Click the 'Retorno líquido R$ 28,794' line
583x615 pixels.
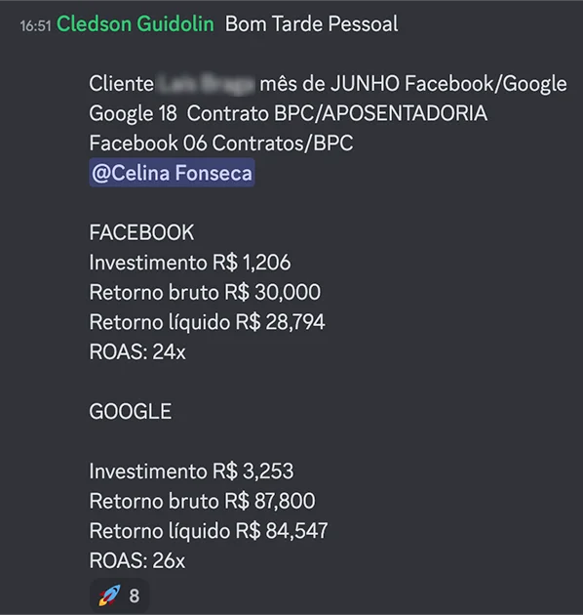pos(207,322)
